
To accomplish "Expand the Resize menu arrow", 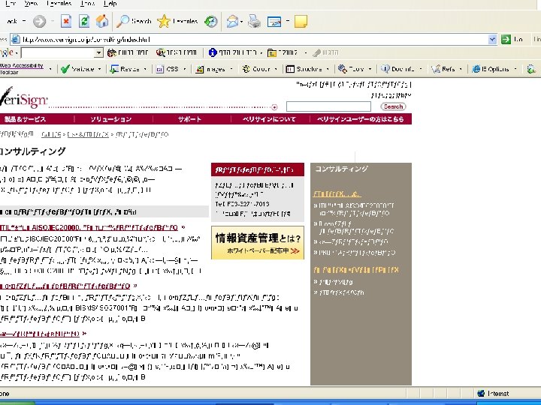I will point(145,69).
